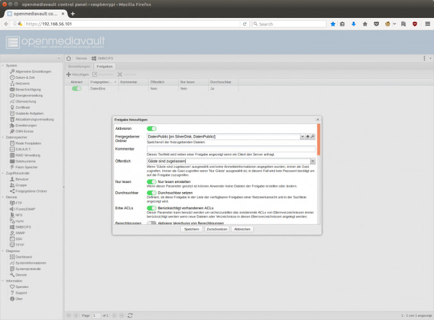This screenshot has width=434, height=320.
Task: Click Speichern button
Action: (192, 229)
